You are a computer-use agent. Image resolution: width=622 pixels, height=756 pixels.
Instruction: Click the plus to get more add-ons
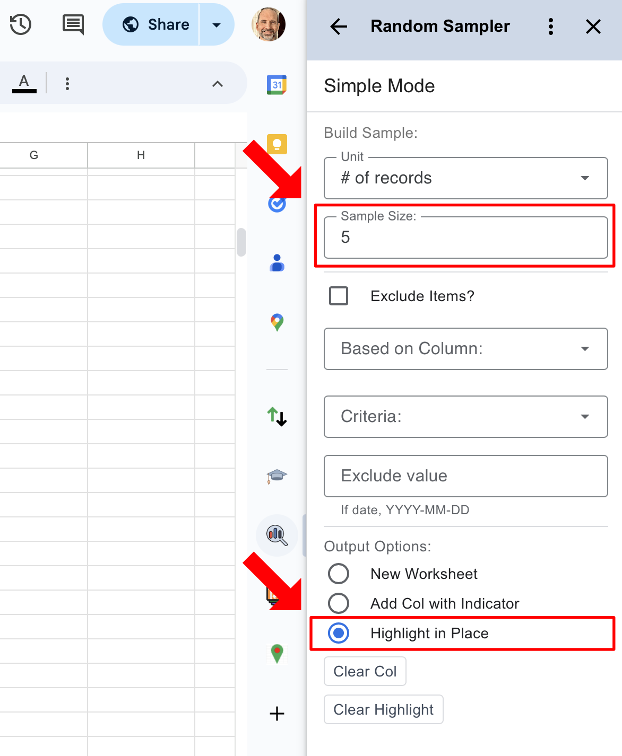[277, 714]
